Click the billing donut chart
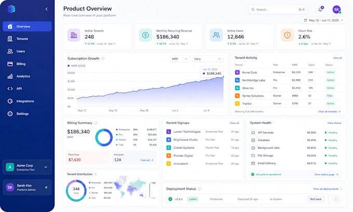This screenshot has height=212, width=353. pyautogui.click(x=104, y=137)
